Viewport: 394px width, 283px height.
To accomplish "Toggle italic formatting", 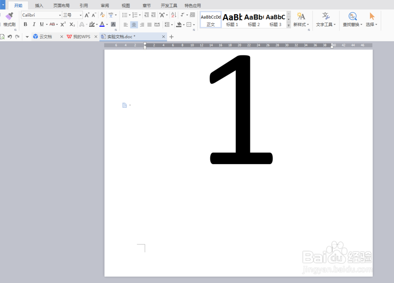I will [33, 24].
